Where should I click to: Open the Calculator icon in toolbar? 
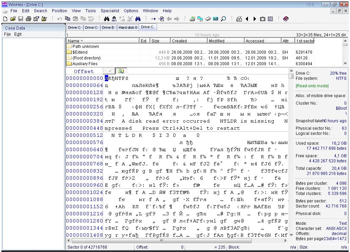pos(216,19)
